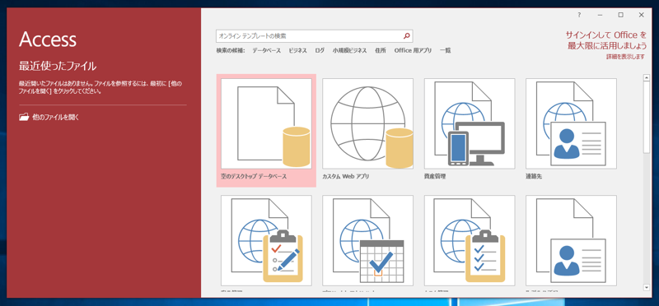Click サインインして Office を最大限に活用しましょう
659x306 pixels.
tap(605, 40)
